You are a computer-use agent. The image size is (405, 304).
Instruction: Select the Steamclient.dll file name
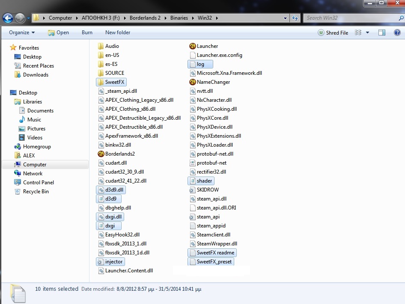click(214, 235)
